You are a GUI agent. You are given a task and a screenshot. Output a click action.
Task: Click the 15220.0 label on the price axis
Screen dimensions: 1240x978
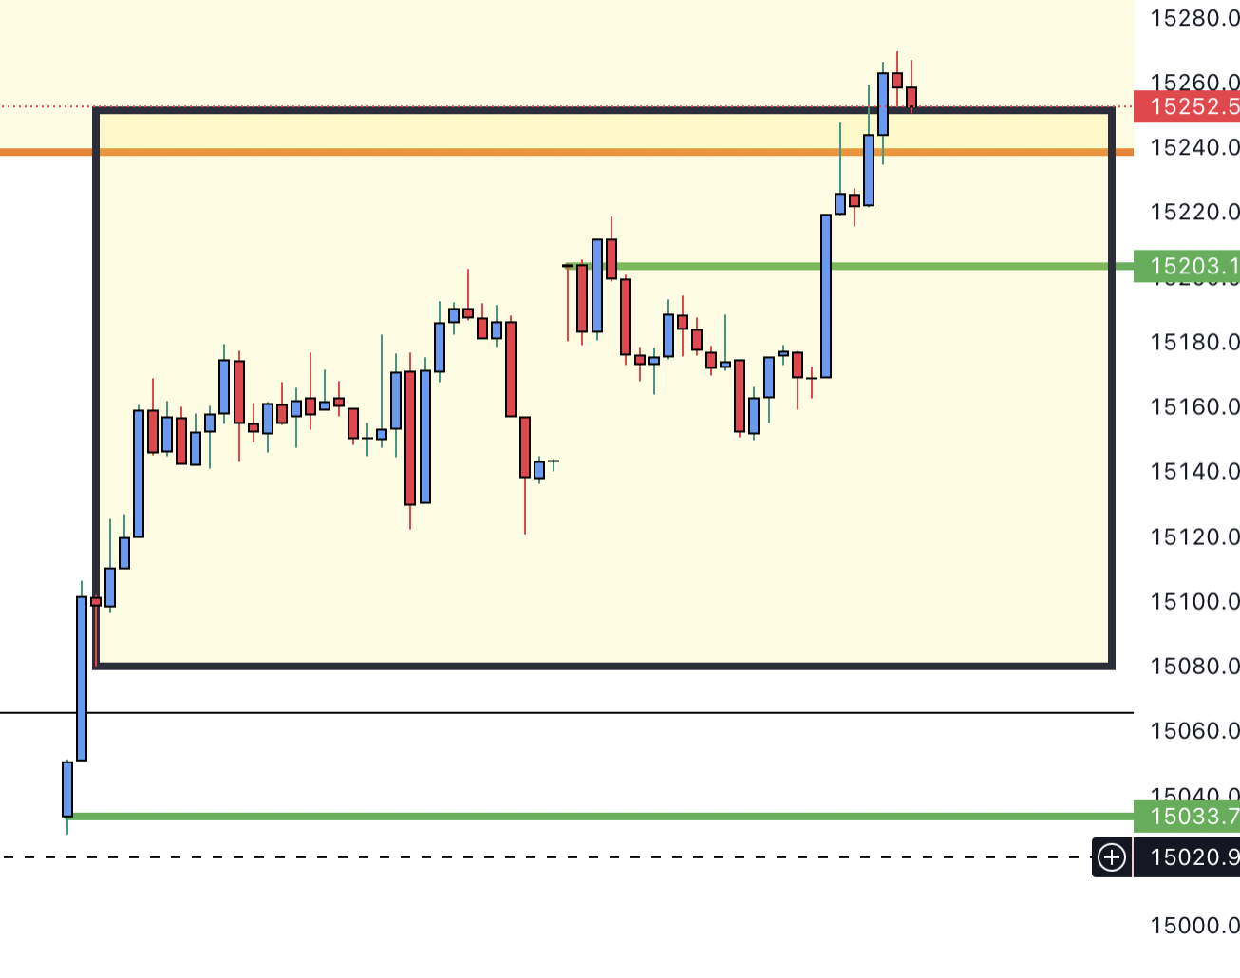(1193, 212)
